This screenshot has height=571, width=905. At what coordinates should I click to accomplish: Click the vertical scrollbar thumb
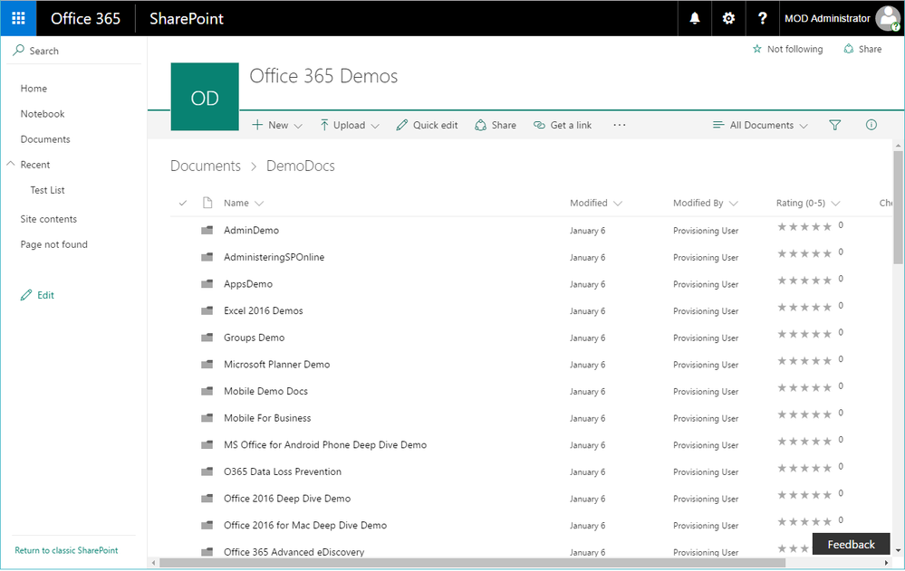898,207
